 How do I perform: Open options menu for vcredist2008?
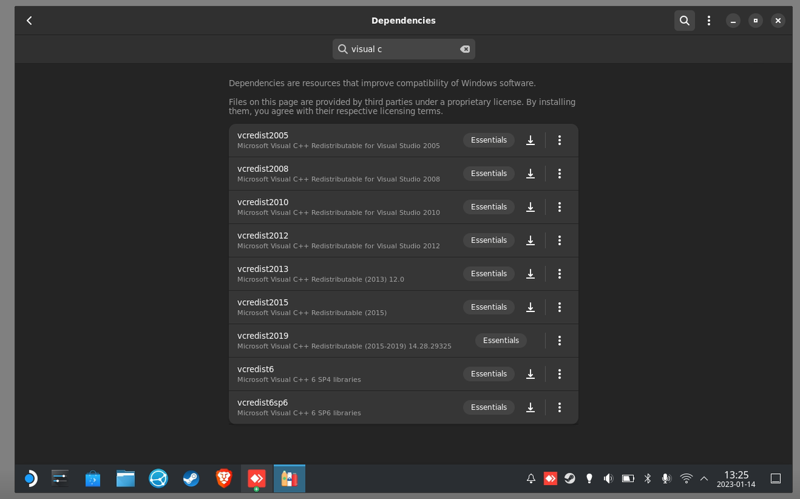[x=559, y=173]
